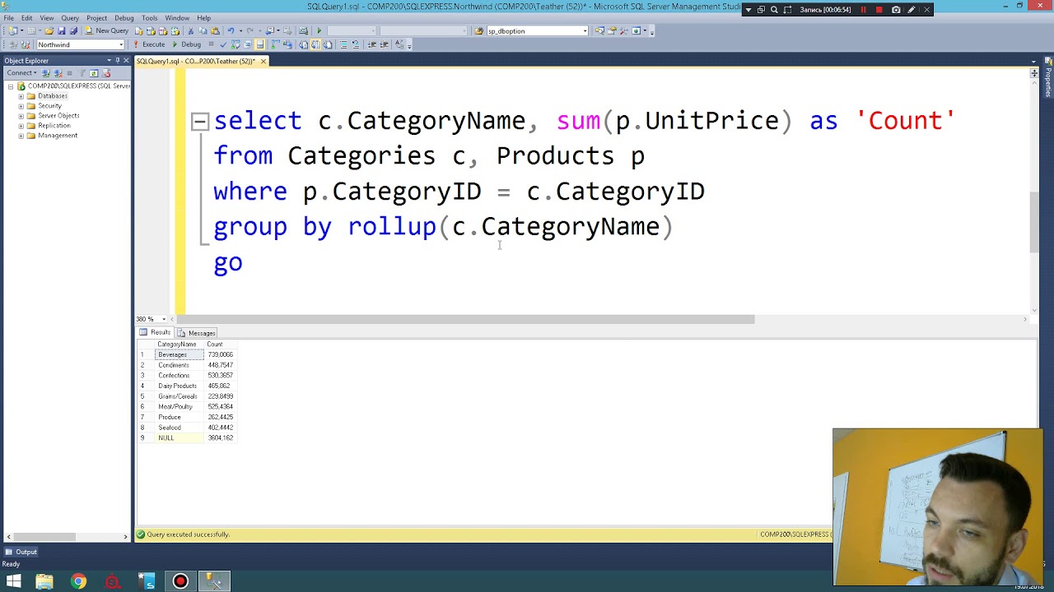This screenshot has height=592, width=1054.
Task: Click the editor horizontal scrollbar
Action: coord(466,319)
